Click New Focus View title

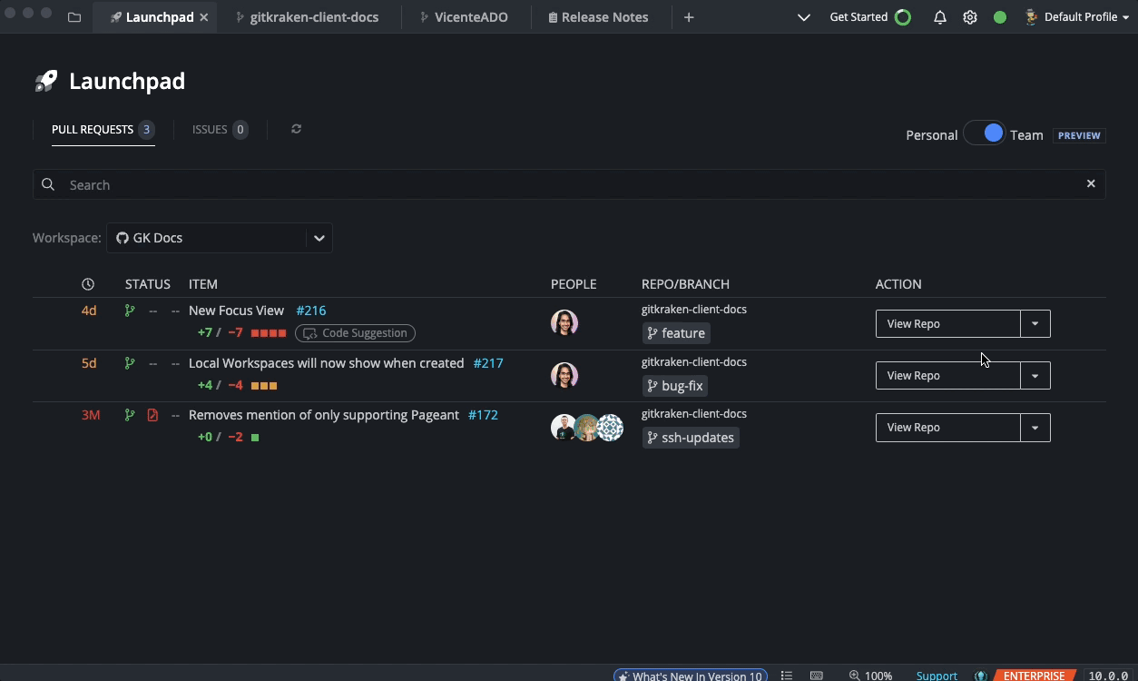(x=236, y=311)
